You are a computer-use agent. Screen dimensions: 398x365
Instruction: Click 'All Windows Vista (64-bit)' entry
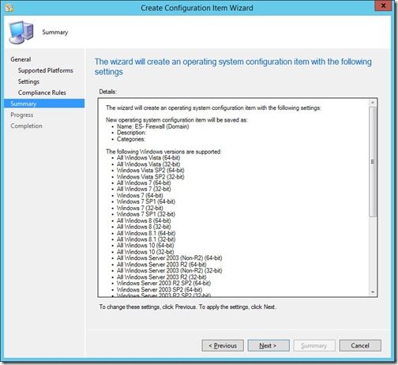[148, 158]
